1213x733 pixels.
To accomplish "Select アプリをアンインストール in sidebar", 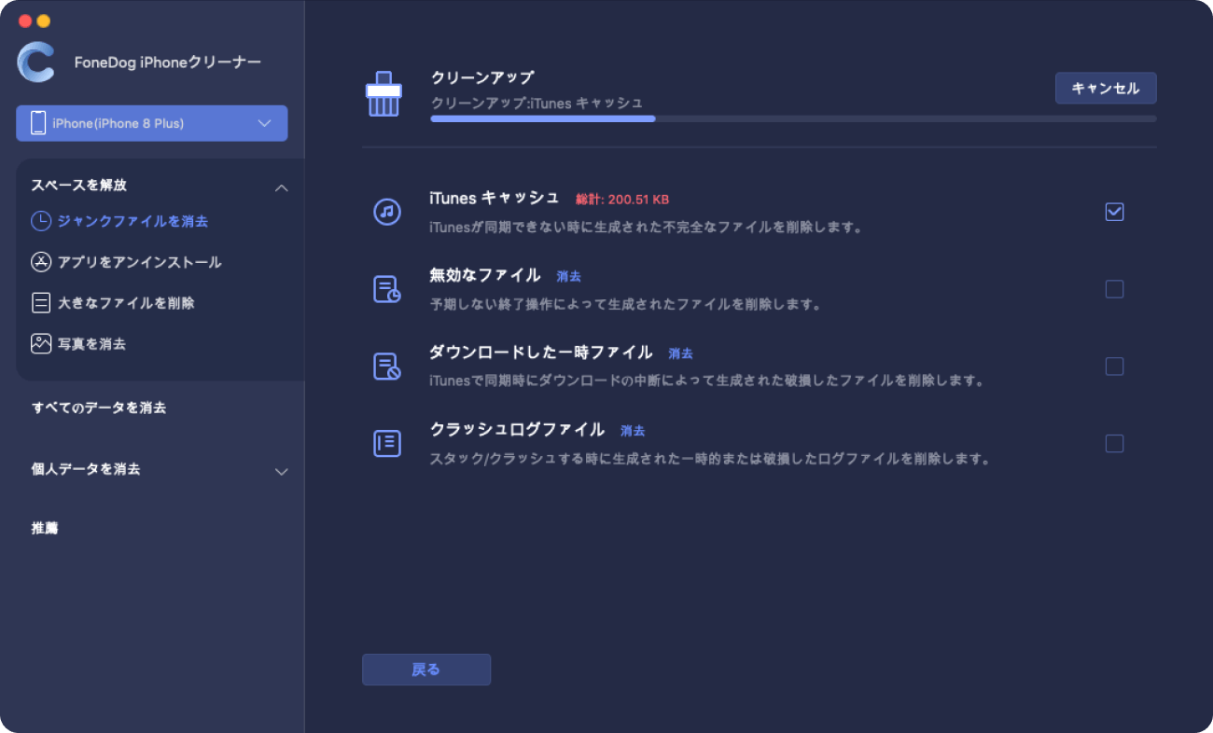I will coord(140,262).
